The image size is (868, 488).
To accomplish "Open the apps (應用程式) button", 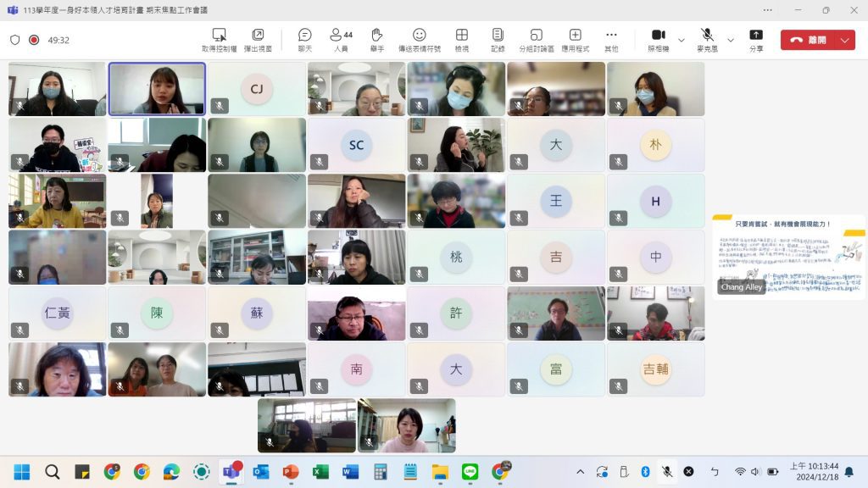I will [x=575, y=39].
